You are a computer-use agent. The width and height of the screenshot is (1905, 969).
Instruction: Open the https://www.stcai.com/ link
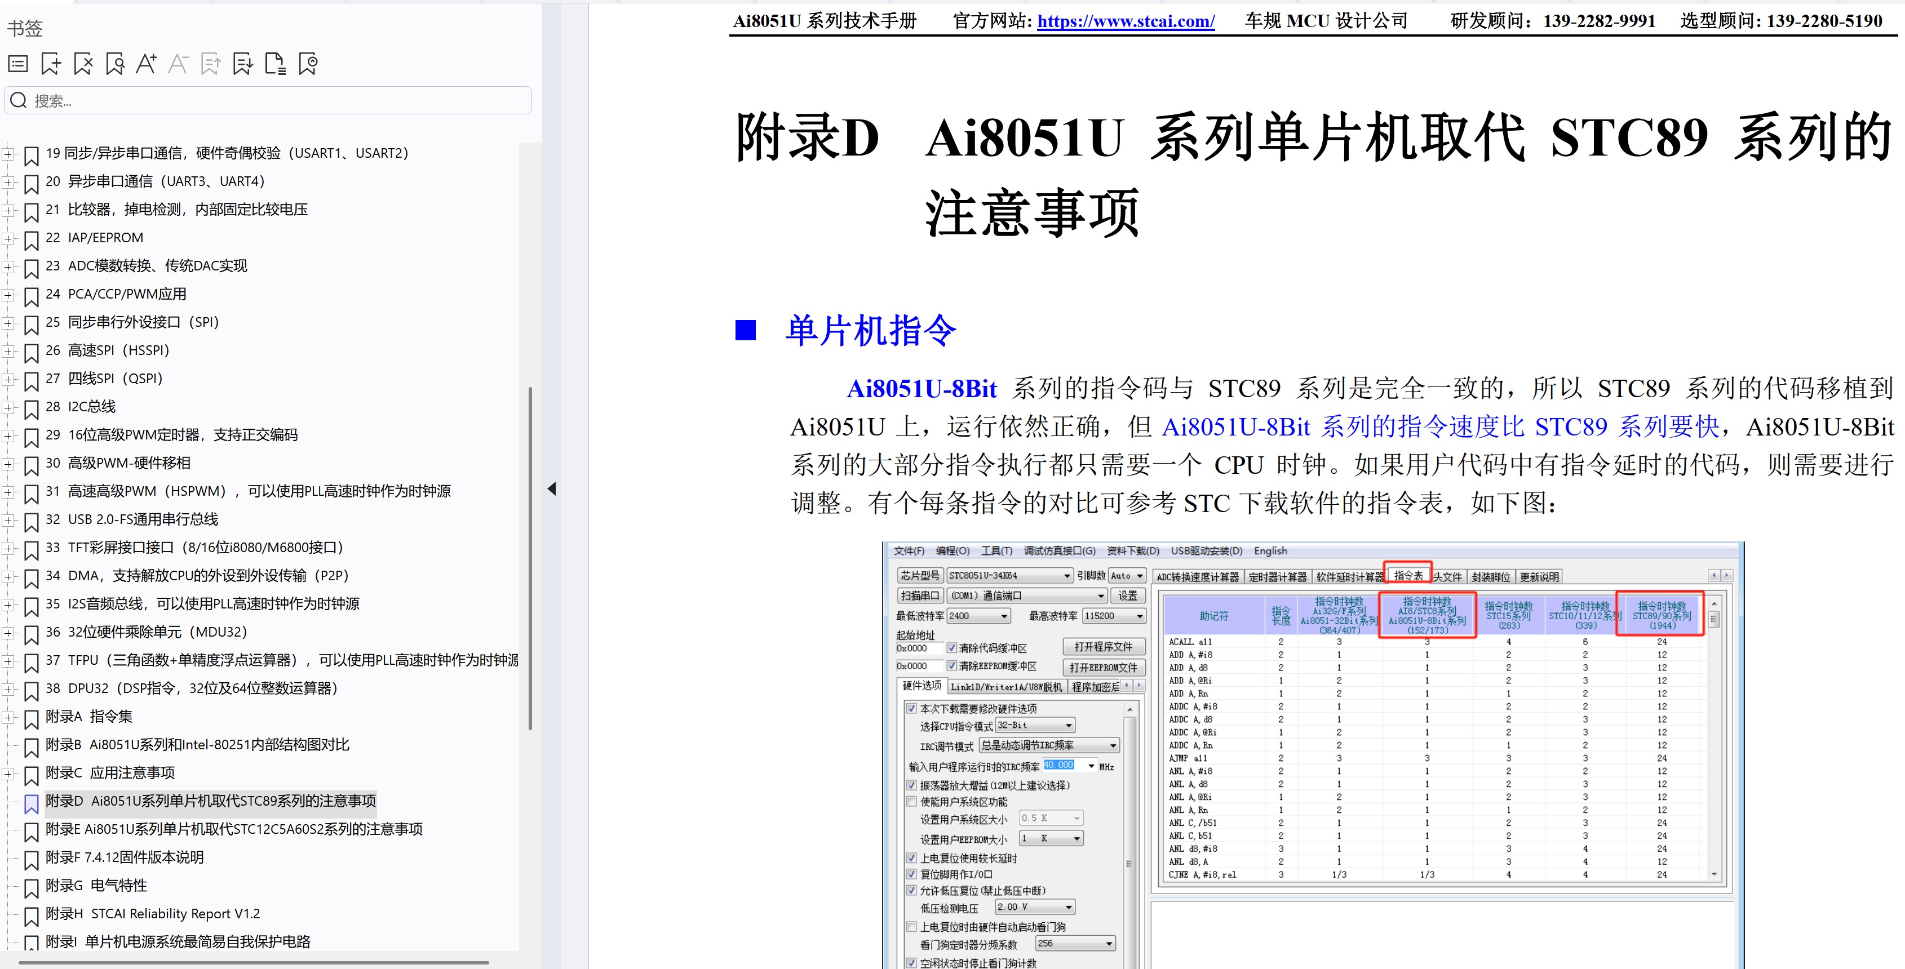click(1125, 21)
